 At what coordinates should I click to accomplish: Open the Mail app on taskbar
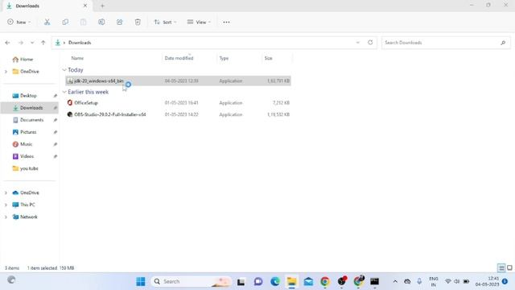(308, 281)
